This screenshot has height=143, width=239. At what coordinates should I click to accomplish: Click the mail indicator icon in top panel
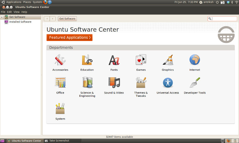point(222,2)
